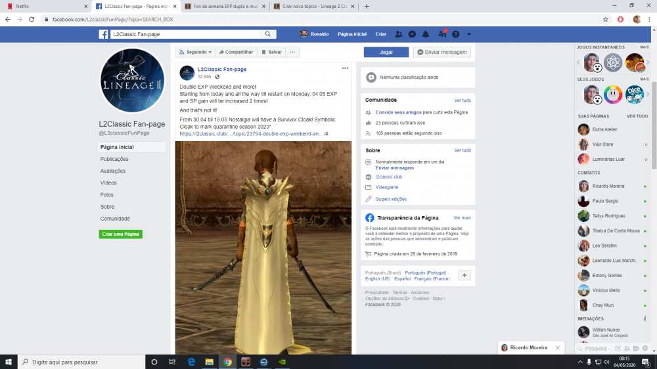Click Windows taskbar search box

point(81,362)
